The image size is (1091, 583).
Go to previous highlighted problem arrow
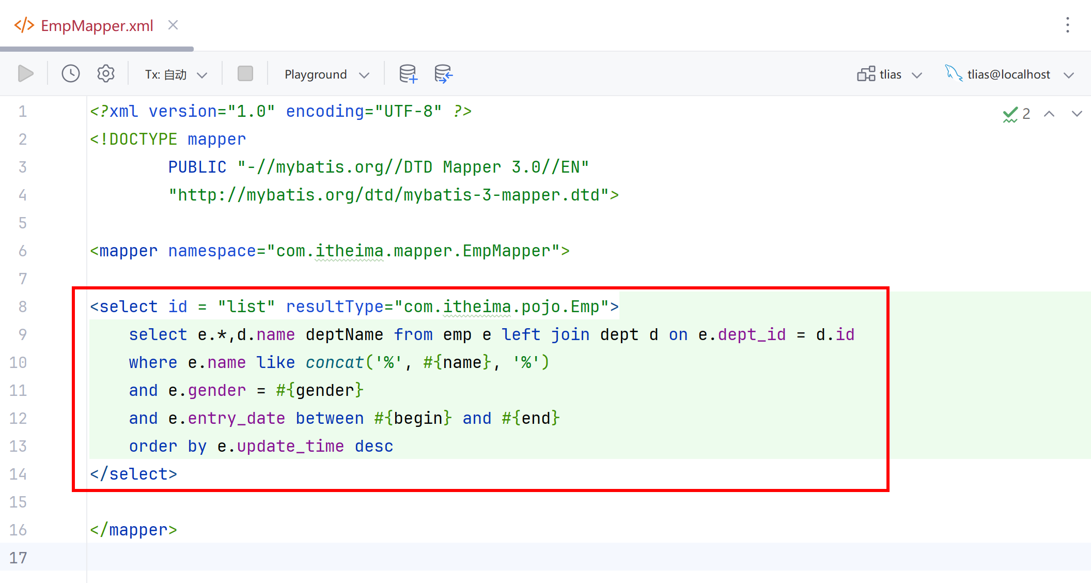pos(1049,114)
